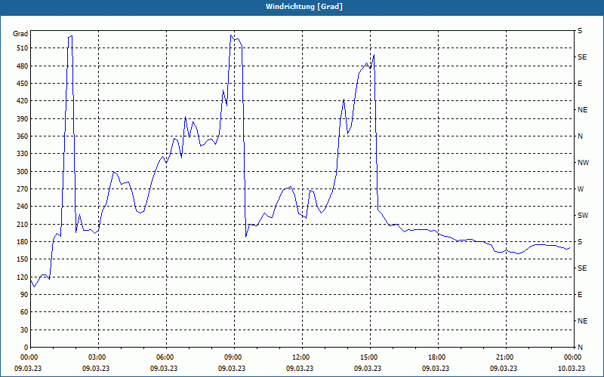Screen dimensions: 604x377
Task: Click the 450 y-axis tick label
Action: 23,84
